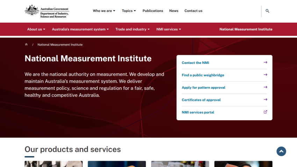Open the About us dropdown
Viewport: 297px width, 167px height.
point(36,29)
